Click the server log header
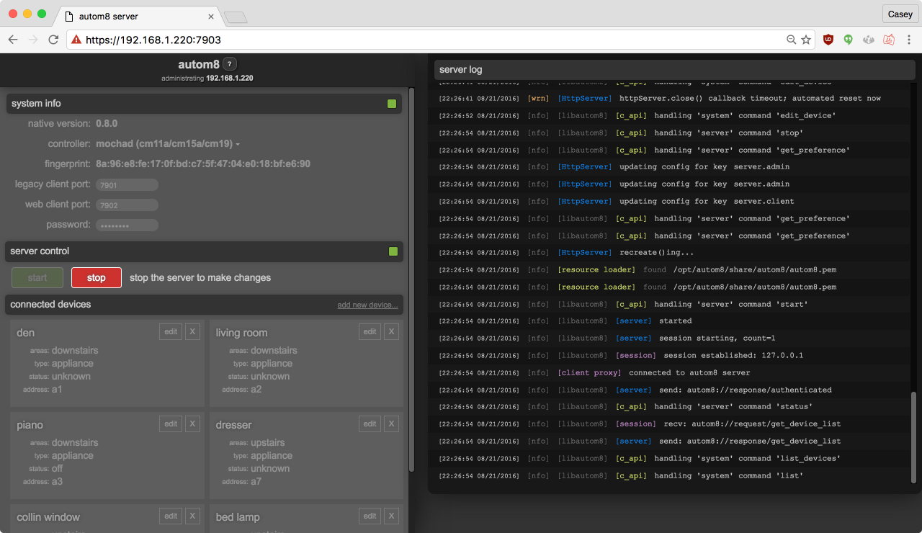Image resolution: width=922 pixels, height=533 pixels. tap(674, 70)
